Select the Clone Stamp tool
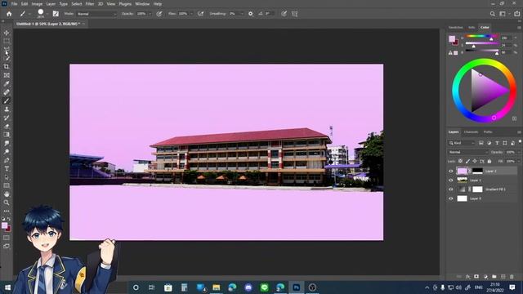523x294 pixels. coord(7,109)
